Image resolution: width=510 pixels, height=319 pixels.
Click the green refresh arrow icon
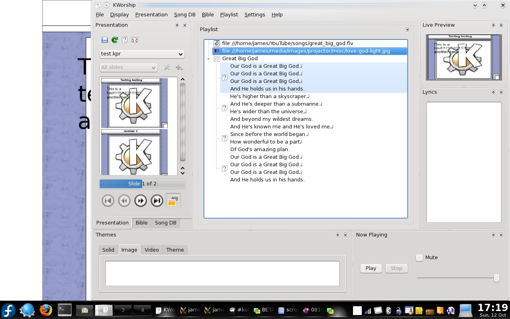115,40
